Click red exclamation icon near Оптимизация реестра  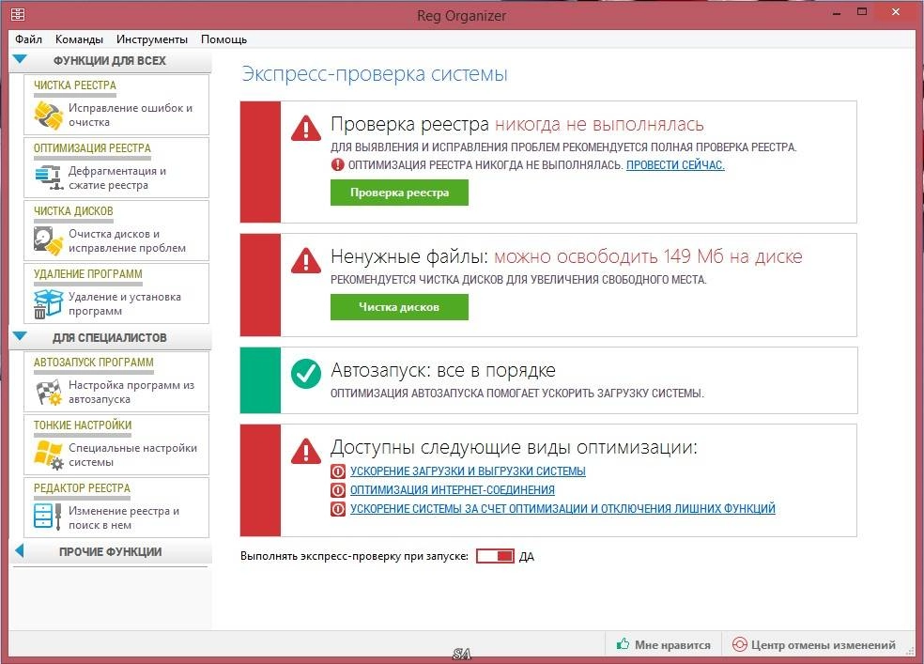337,165
